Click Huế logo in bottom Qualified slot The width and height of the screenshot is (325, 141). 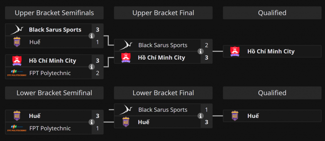(x=235, y=116)
